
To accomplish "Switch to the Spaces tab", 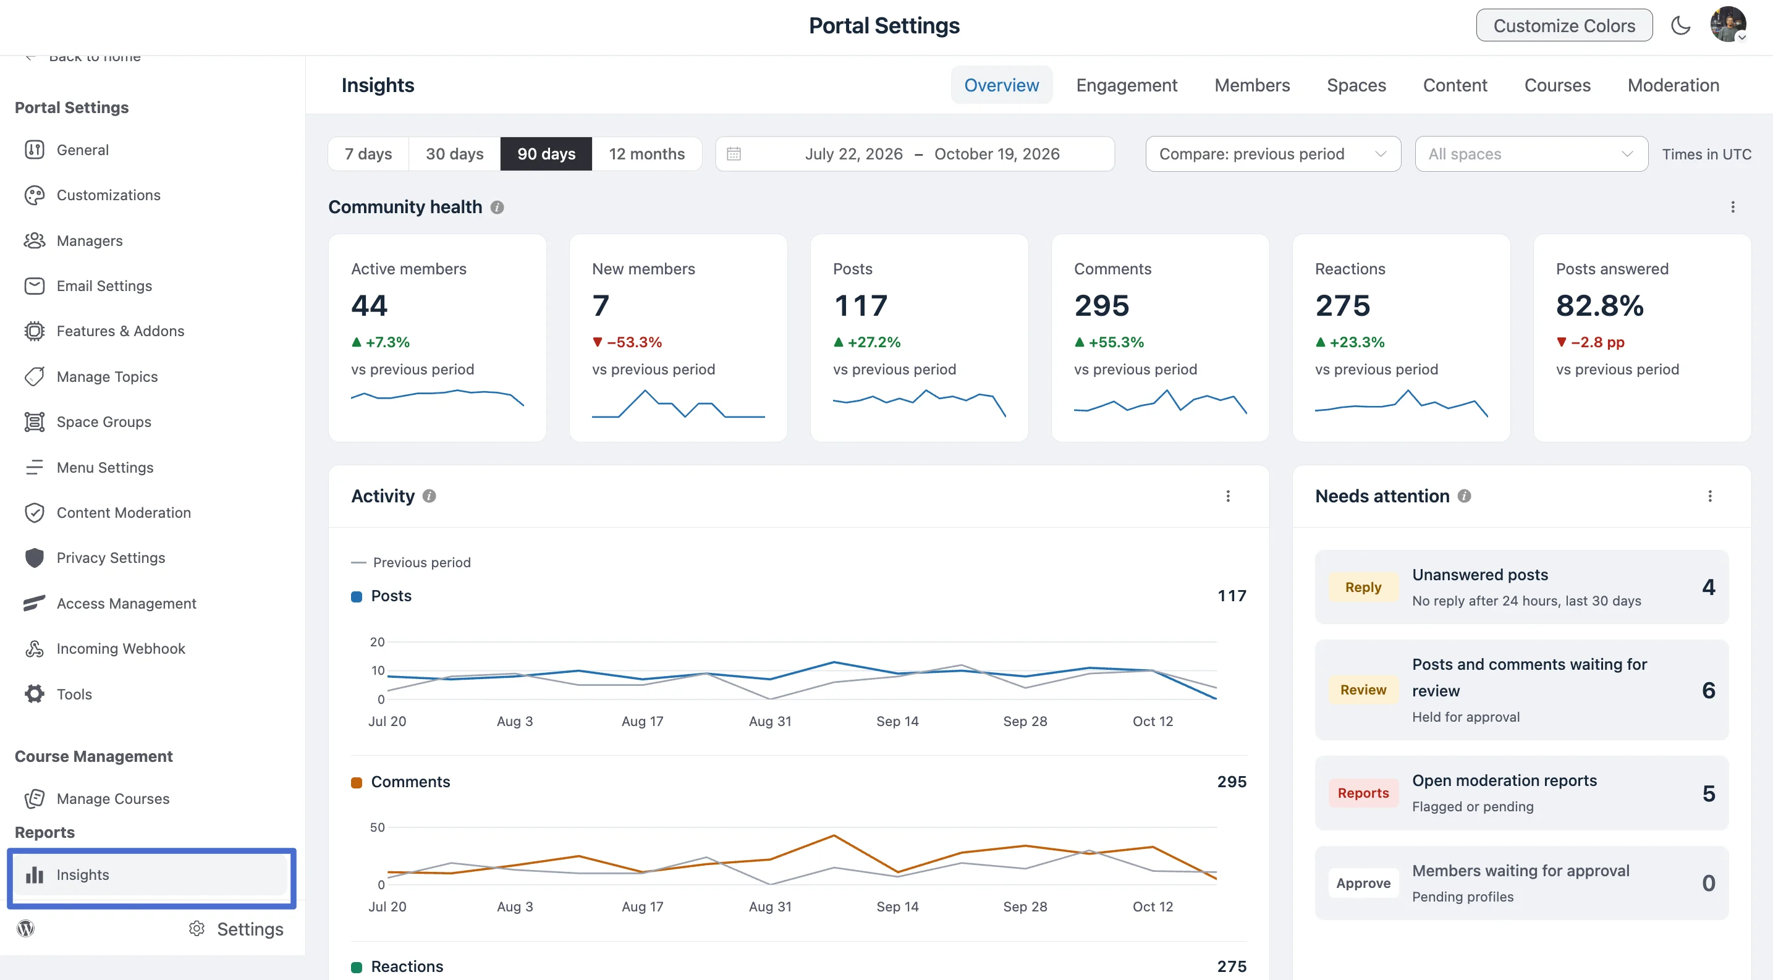I will (x=1356, y=85).
